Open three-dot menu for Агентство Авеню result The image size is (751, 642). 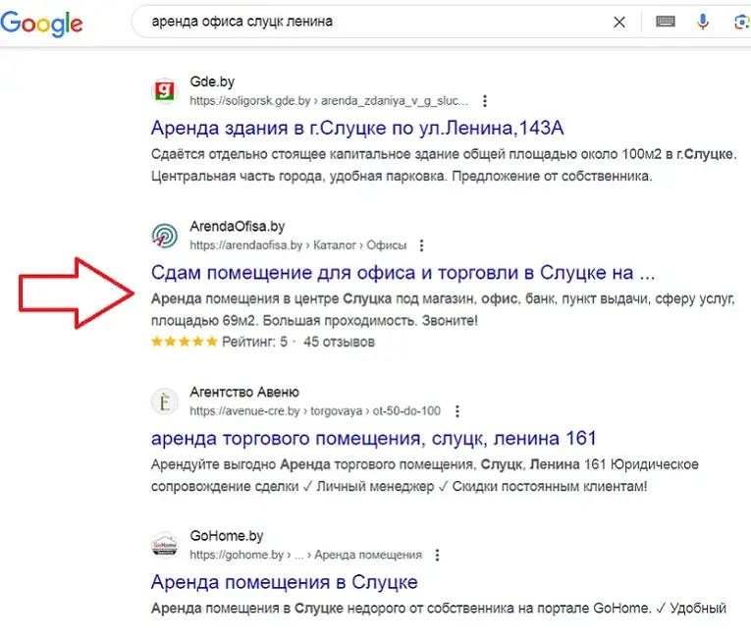coord(457,411)
